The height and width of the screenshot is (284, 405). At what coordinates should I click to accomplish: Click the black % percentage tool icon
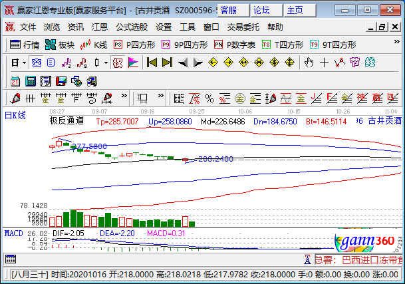(209, 98)
